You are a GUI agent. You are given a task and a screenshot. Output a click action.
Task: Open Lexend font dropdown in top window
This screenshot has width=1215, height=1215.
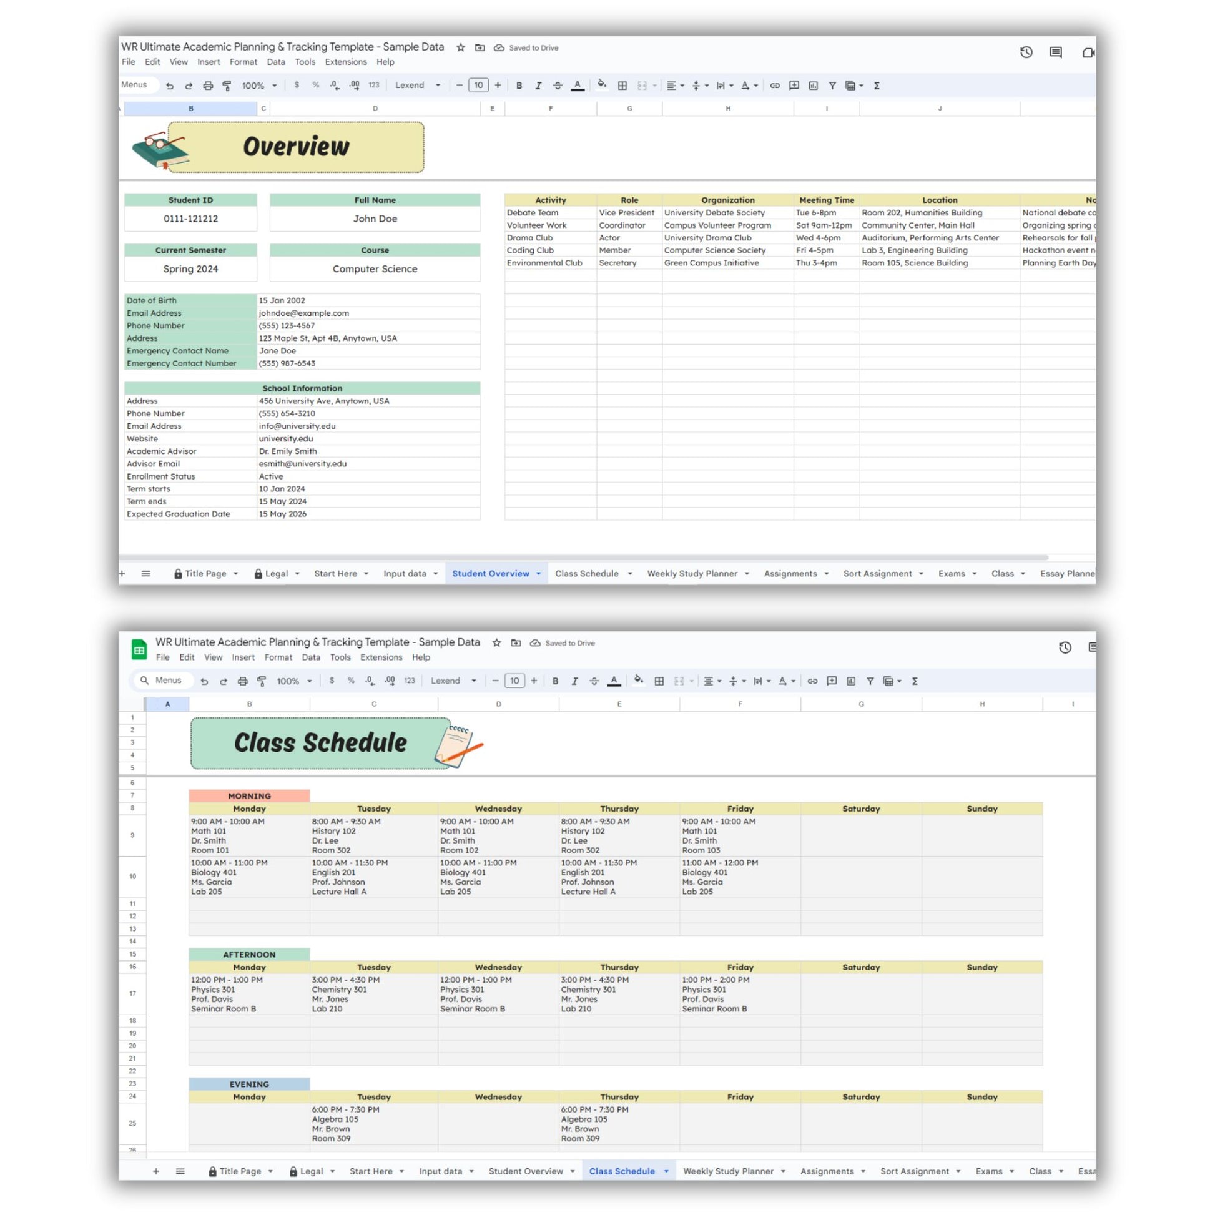418,86
